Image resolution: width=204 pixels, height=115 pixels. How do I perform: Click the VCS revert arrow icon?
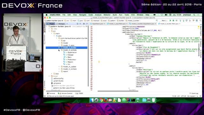(190, 20)
